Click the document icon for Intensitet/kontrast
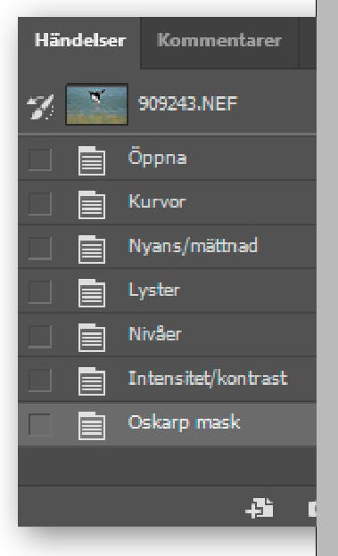The height and width of the screenshot is (556, 338). (x=92, y=381)
